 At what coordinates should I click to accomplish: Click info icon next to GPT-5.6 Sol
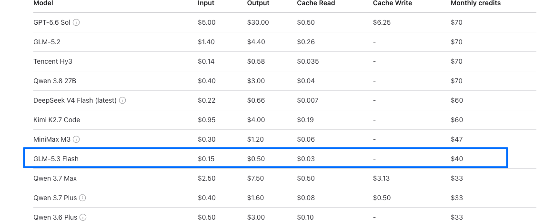click(76, 22)
